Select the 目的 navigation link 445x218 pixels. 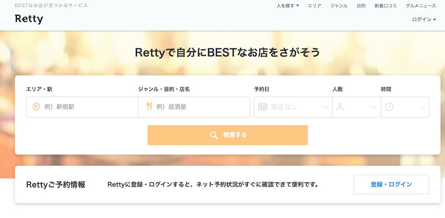[361, 6]
